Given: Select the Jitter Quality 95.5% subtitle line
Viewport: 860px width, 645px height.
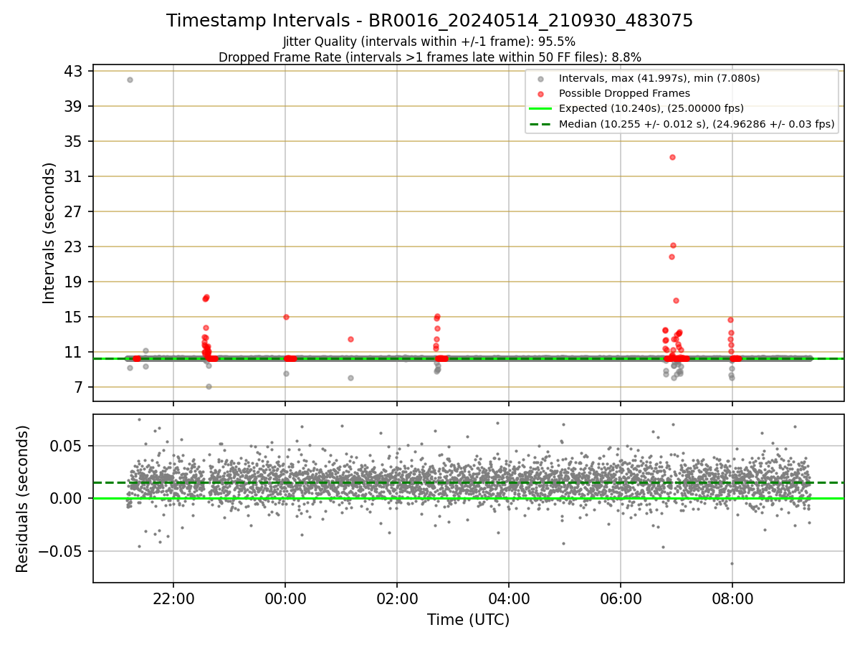Looking at the screenshot, I should [x=429, y=42].
